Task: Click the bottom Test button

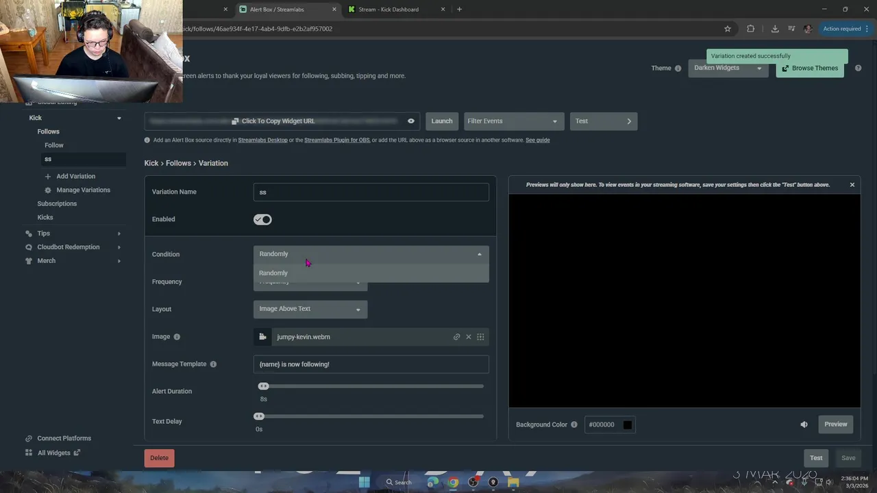Action: [x=816, y=458]
